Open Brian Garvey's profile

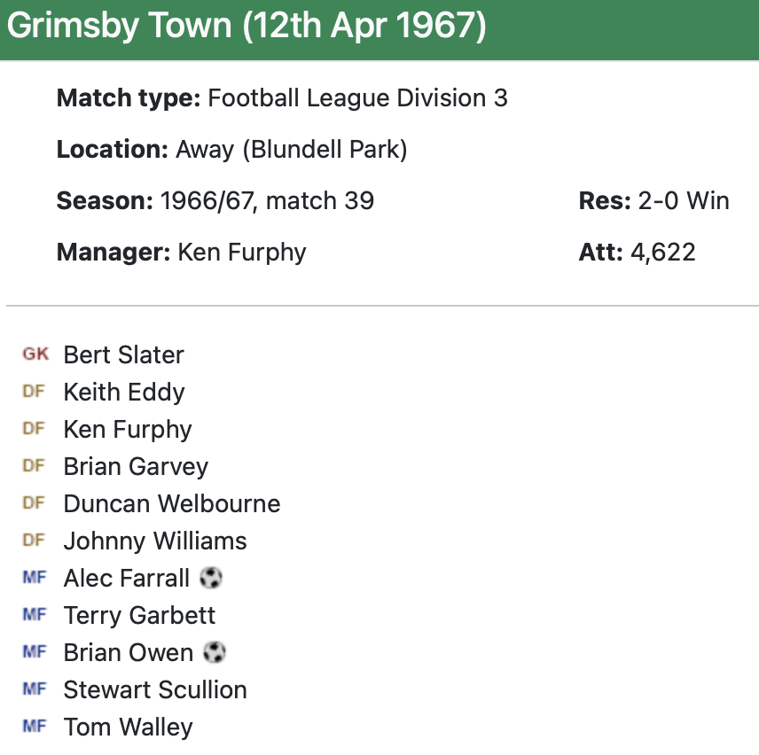136,466
